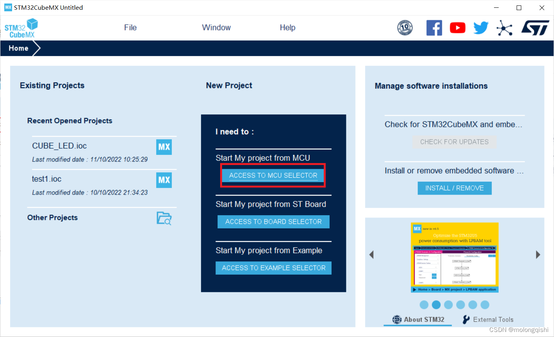Show previous slide with left carousel arrow
Screen dimensions: 554x337
coord(371,255)
